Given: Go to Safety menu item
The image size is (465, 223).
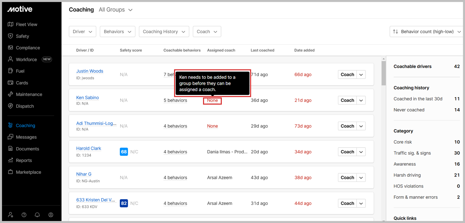Looking at the screenshot, I should click(x=22, y=36).
